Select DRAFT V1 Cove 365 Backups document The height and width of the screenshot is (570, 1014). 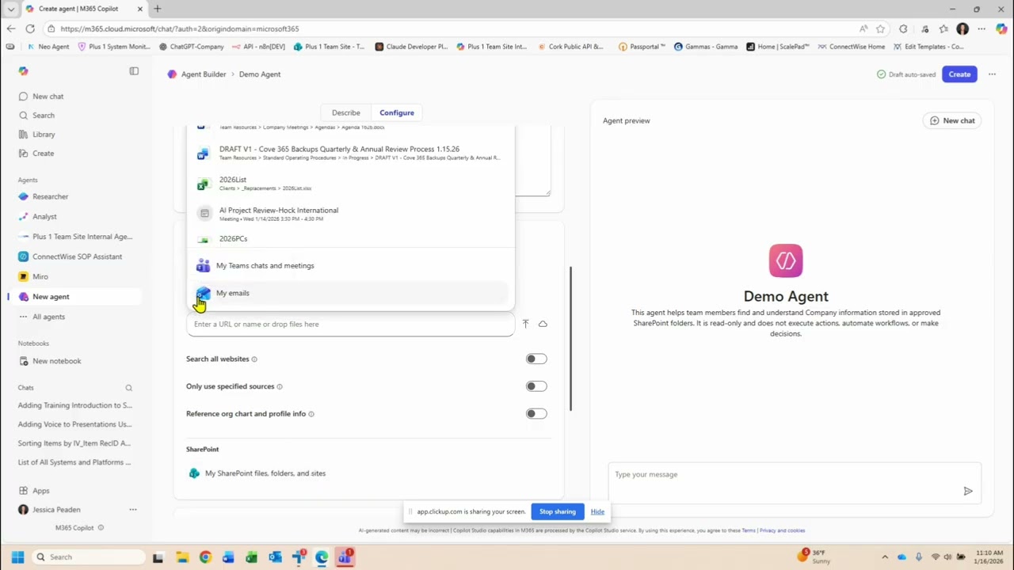click(350, 153)
